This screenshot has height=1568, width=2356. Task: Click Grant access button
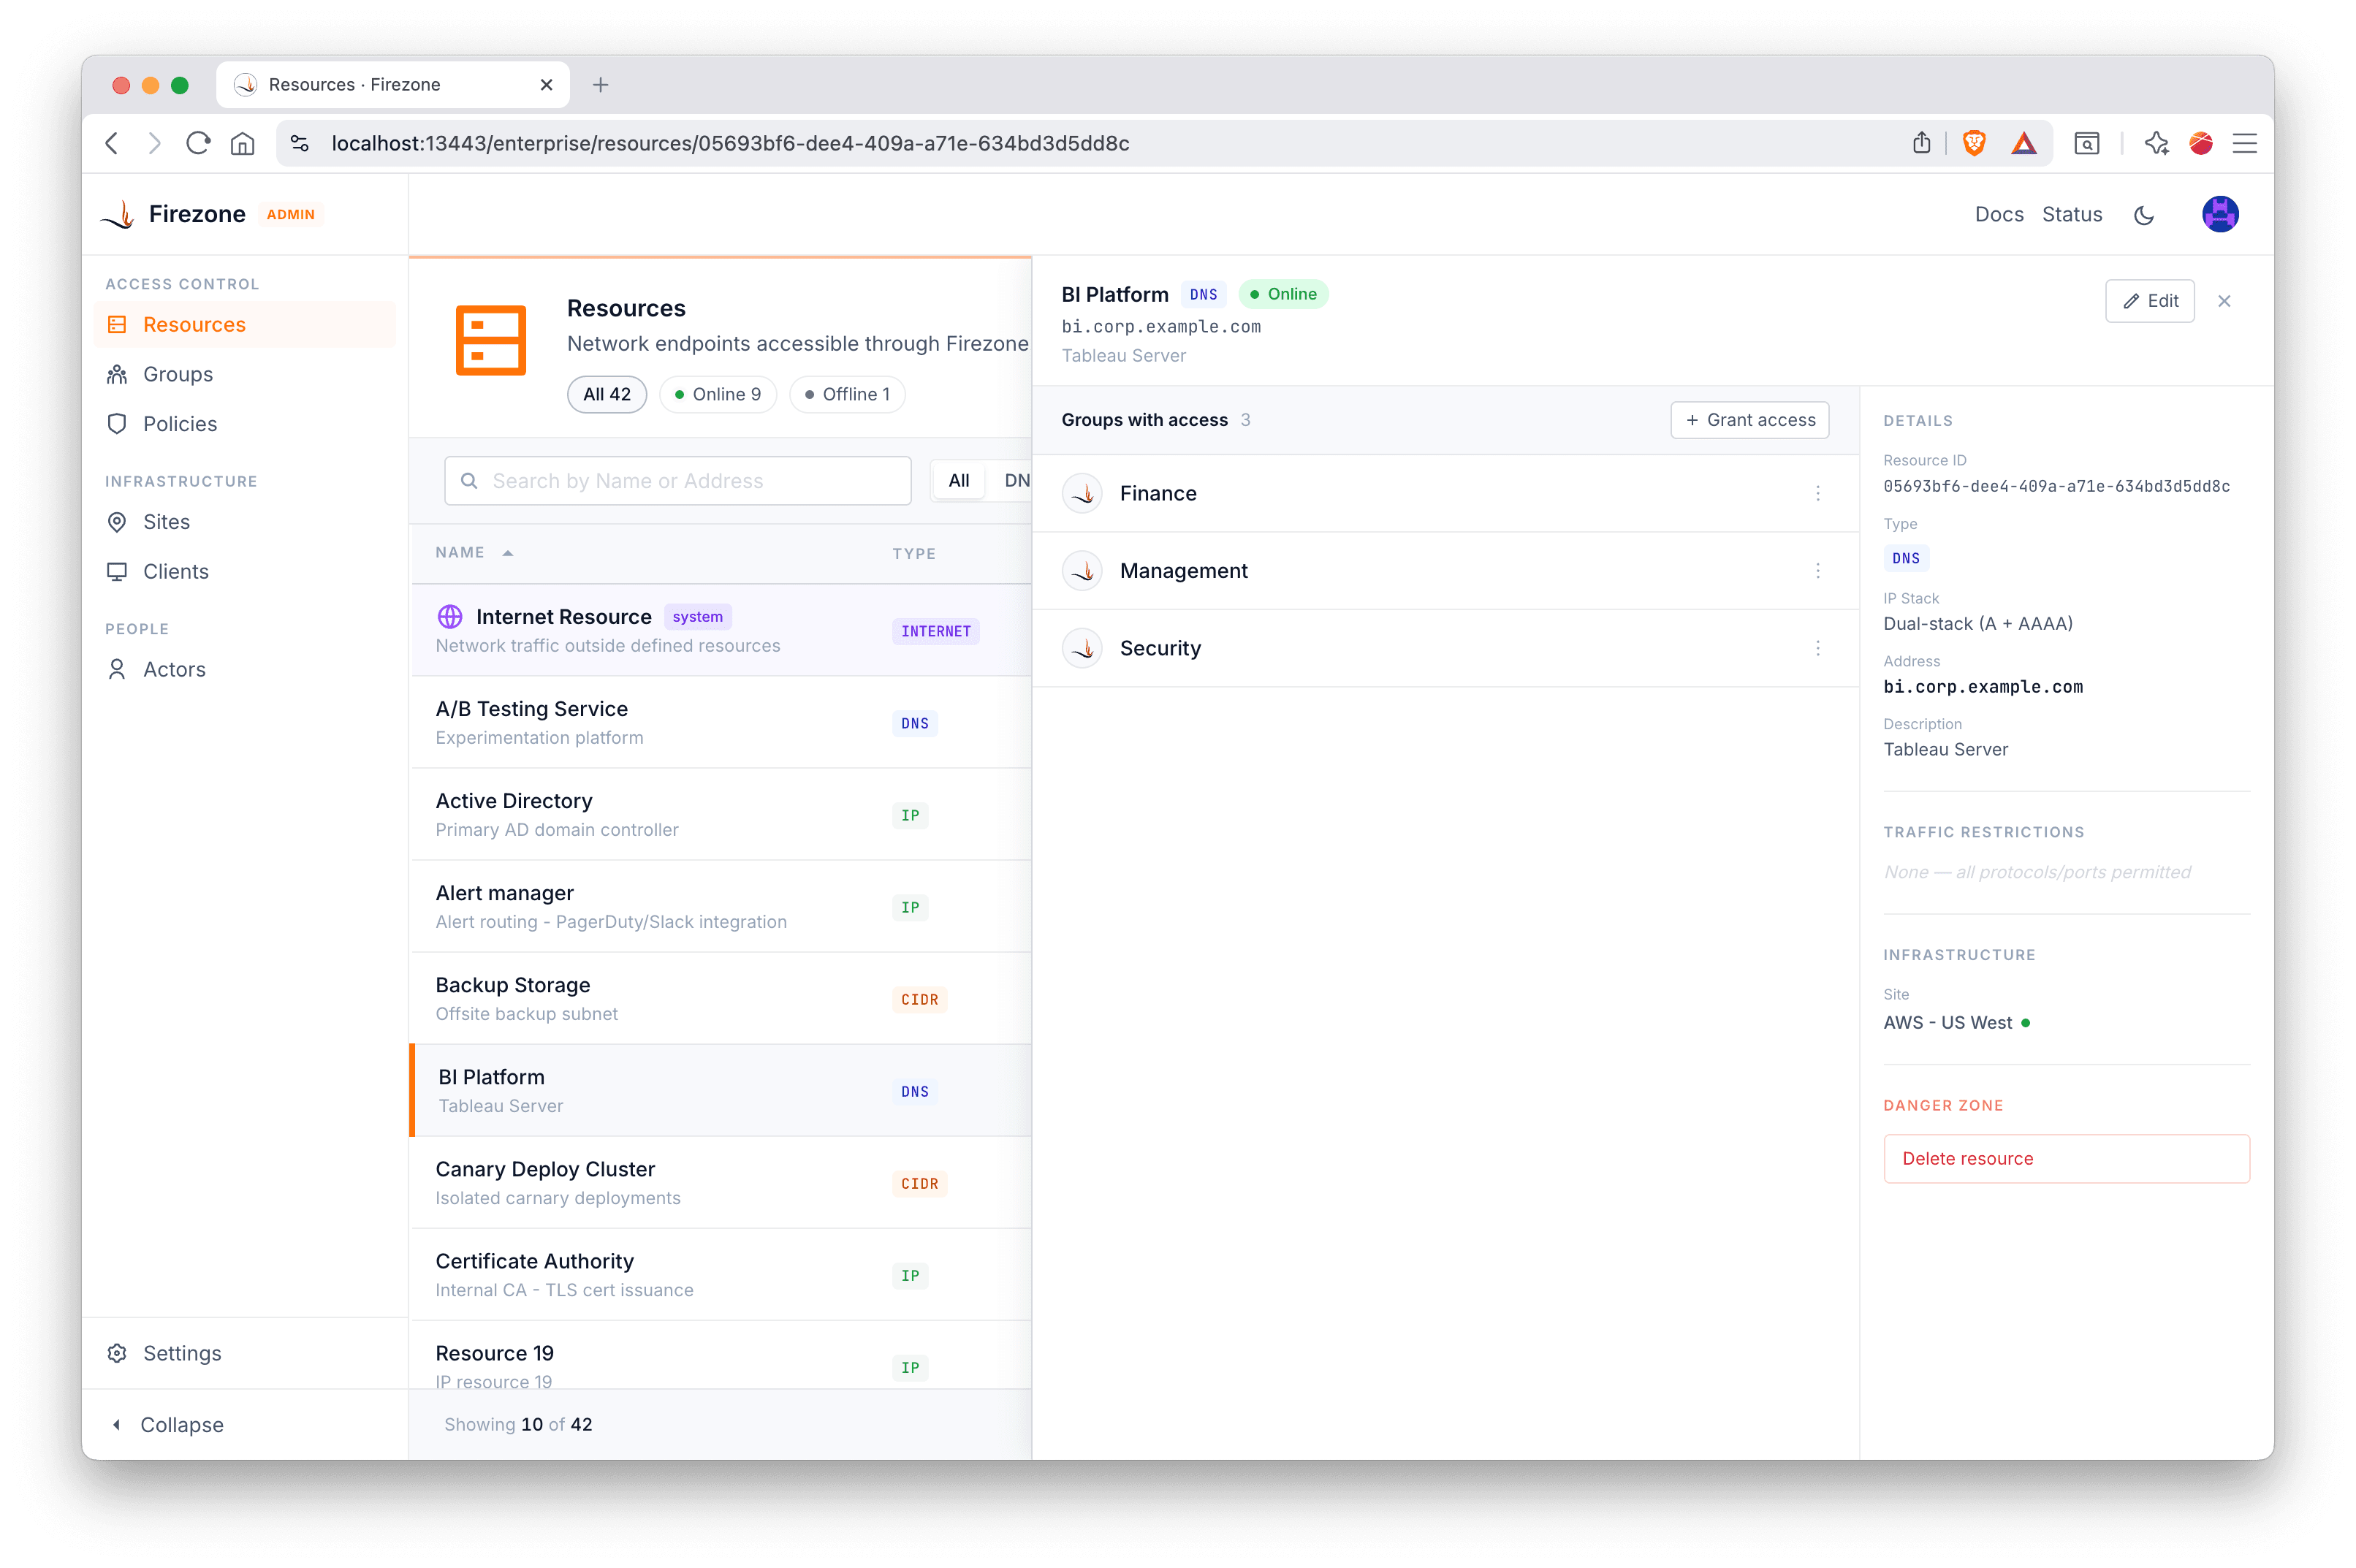1749,420
